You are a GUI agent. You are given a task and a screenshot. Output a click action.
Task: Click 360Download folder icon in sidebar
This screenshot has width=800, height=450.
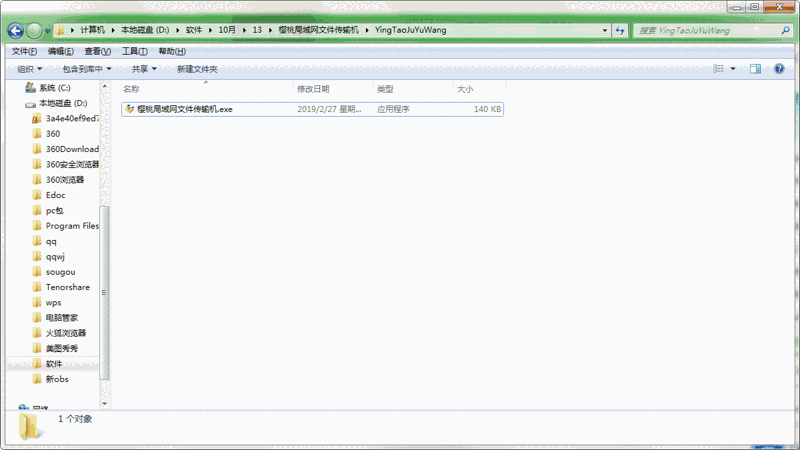click(37, 149)
